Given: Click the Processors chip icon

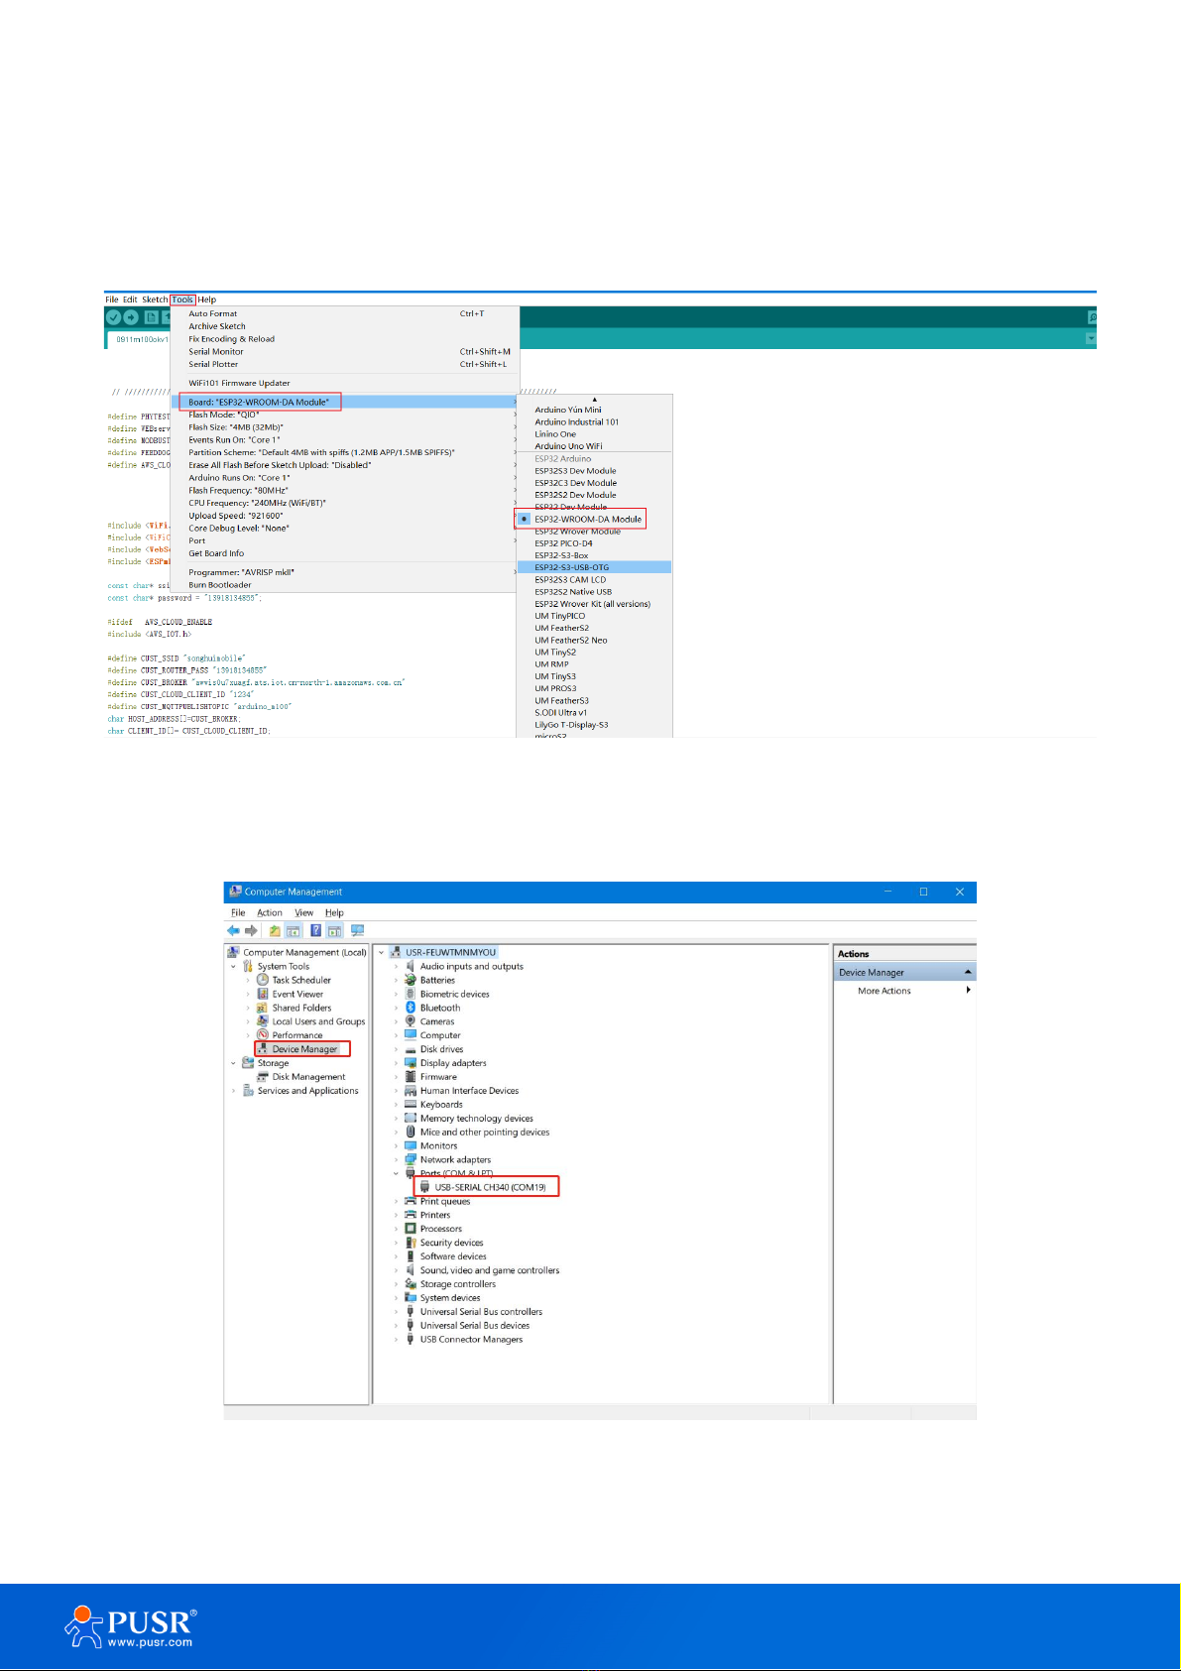Looking at the screenshot, I should click(x=411, y=1229).
